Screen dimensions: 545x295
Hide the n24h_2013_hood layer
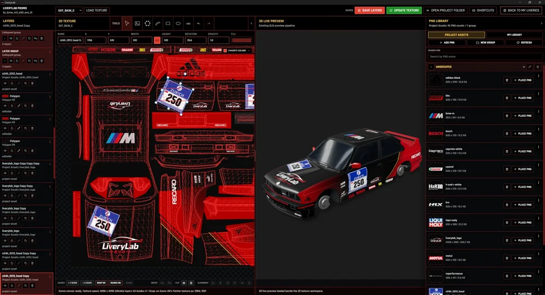click(5, 84)
